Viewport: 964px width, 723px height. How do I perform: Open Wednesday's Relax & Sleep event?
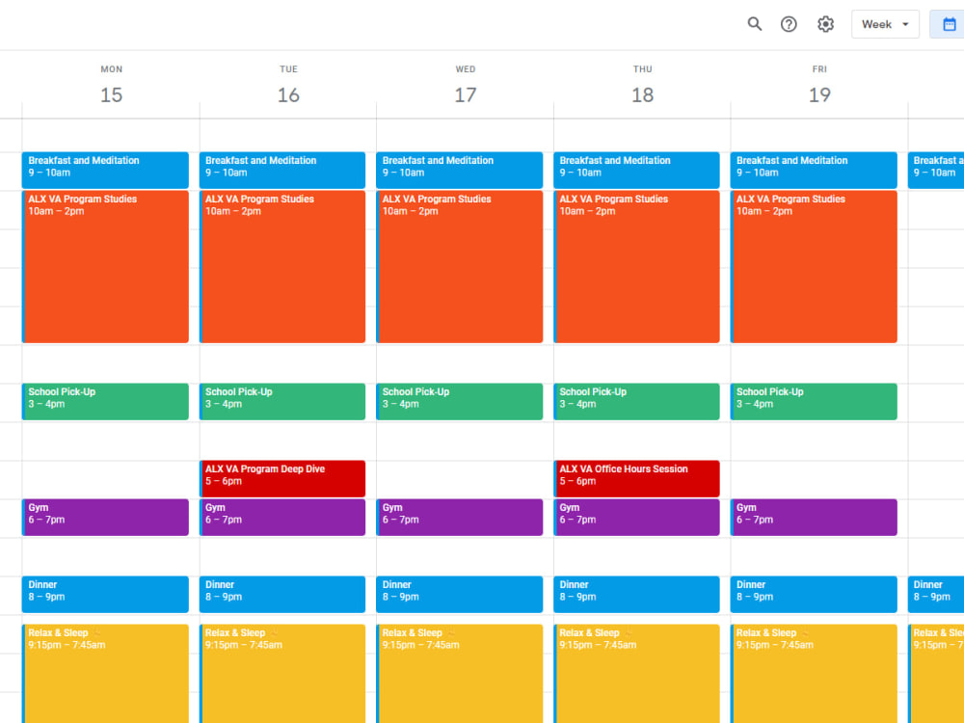point(459,674)
